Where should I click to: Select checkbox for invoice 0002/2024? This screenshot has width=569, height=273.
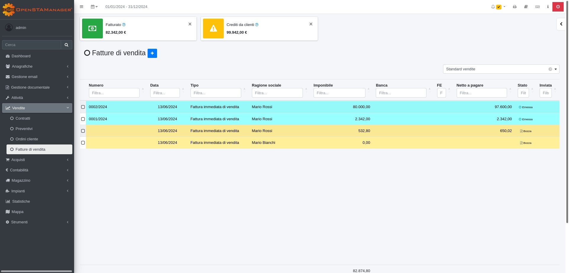(x=83, y=107)
